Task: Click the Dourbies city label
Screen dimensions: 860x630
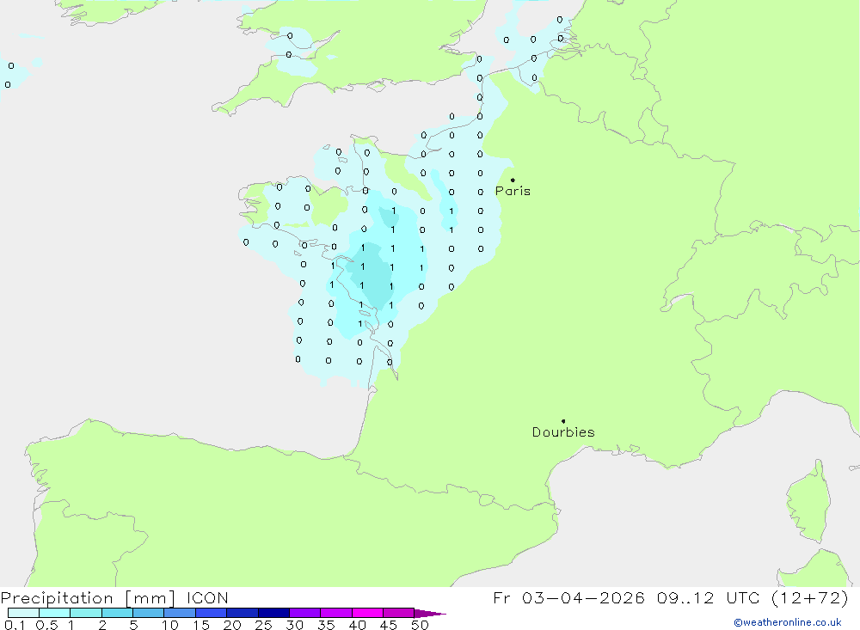Action: coord(563,432)
